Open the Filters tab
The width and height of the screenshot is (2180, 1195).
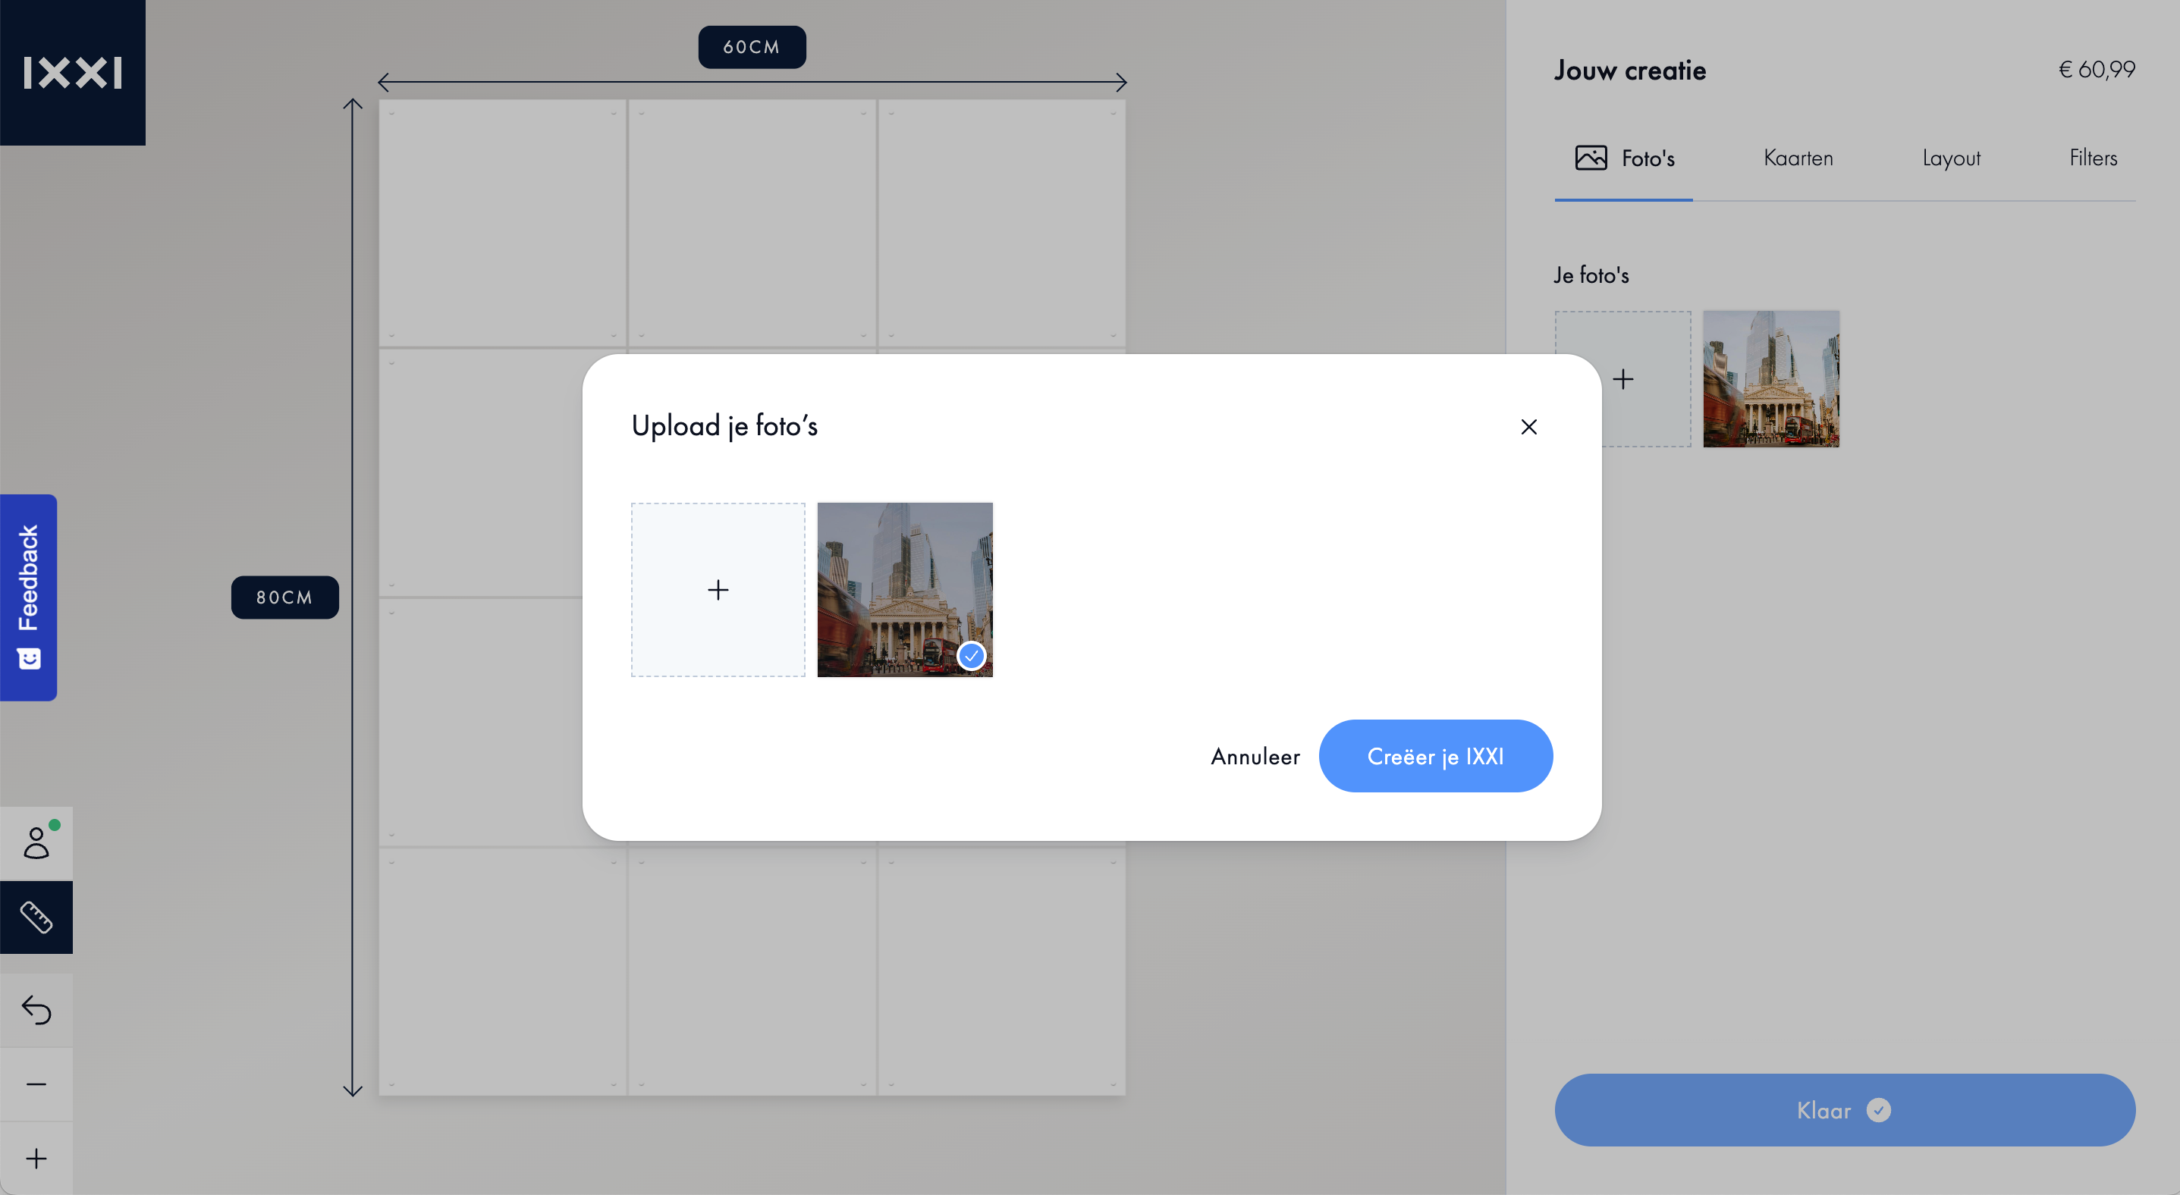pyautogui.click(x=2094, y=158)
